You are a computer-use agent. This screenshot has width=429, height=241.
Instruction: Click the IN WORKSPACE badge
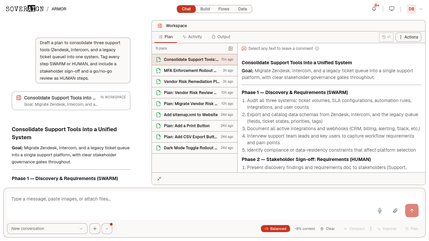pos(113,97)
